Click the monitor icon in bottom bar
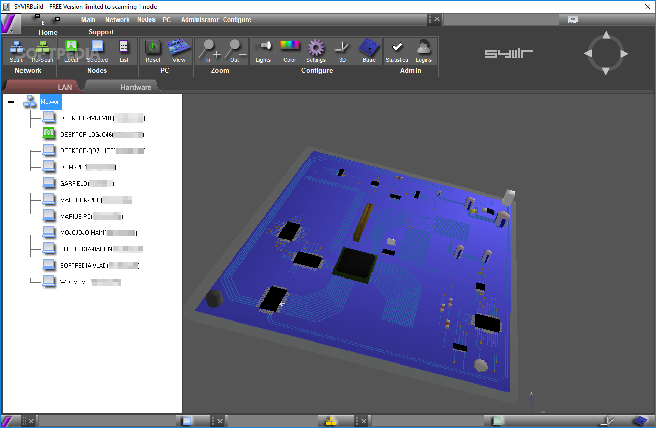This screenshot has width=656, height=428. (187, 421)
